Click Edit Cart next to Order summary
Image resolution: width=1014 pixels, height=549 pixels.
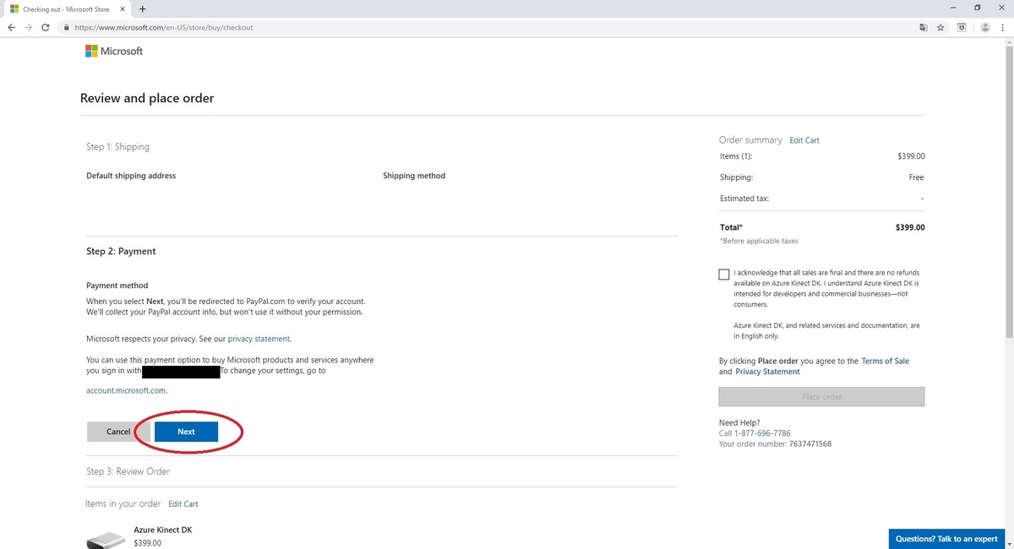tap(804, 140)
